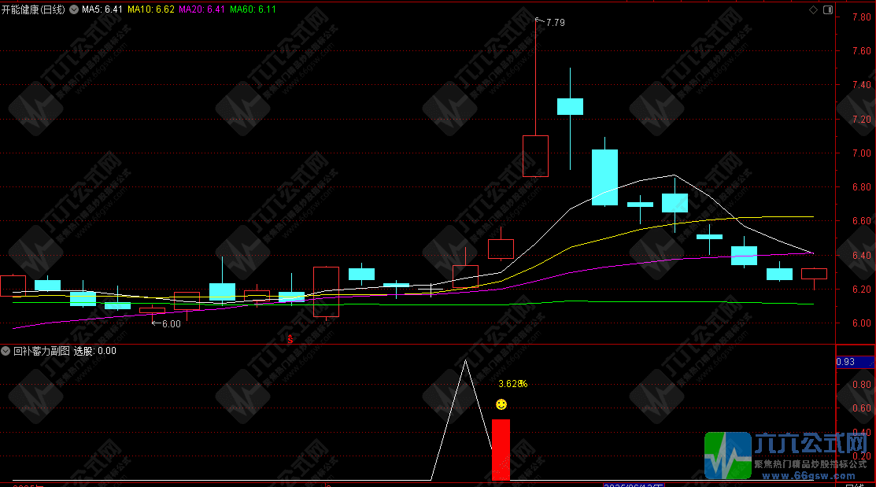Click the 7.79 high price marker

[554, 23]
